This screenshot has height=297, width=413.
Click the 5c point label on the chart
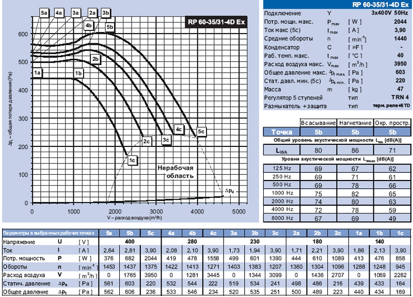click(201, 132)
